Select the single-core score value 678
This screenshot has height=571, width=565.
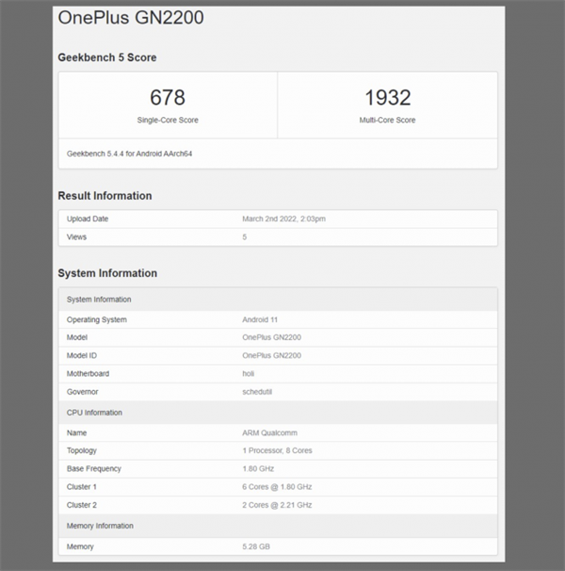click(168, 97)
